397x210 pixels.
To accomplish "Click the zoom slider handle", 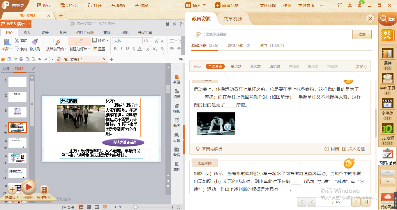I will point(135,207).
